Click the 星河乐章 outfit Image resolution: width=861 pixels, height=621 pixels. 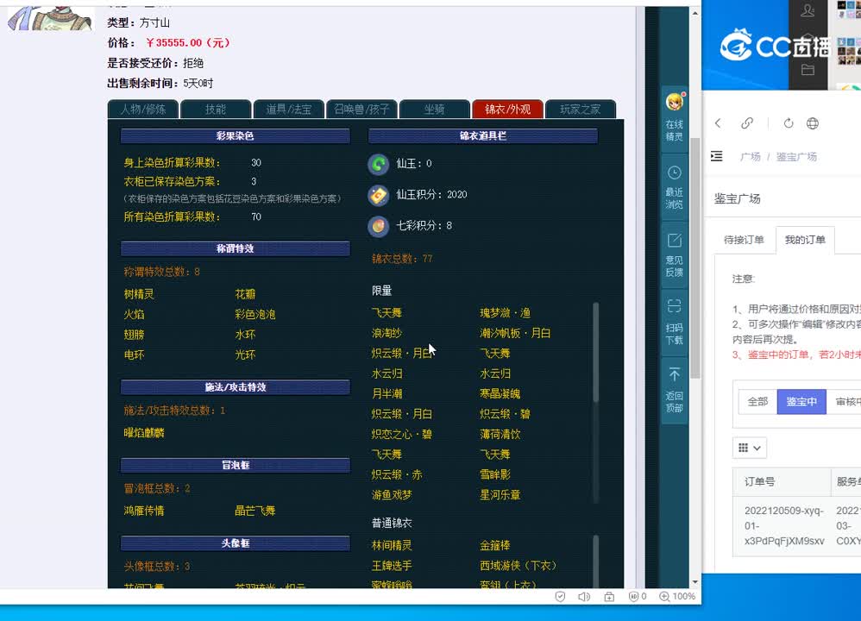tap(500, 495)
